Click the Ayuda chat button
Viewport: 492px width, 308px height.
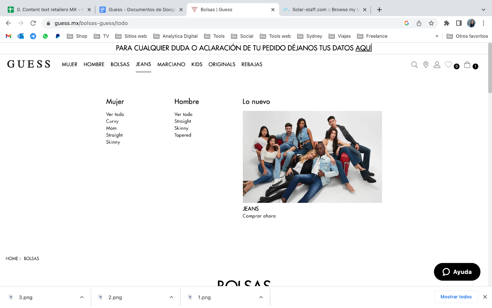tap(457, 272)
